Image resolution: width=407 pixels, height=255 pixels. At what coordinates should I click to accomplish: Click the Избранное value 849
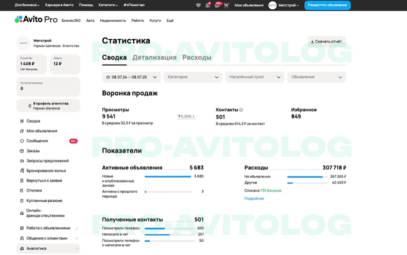pos(296,117)
